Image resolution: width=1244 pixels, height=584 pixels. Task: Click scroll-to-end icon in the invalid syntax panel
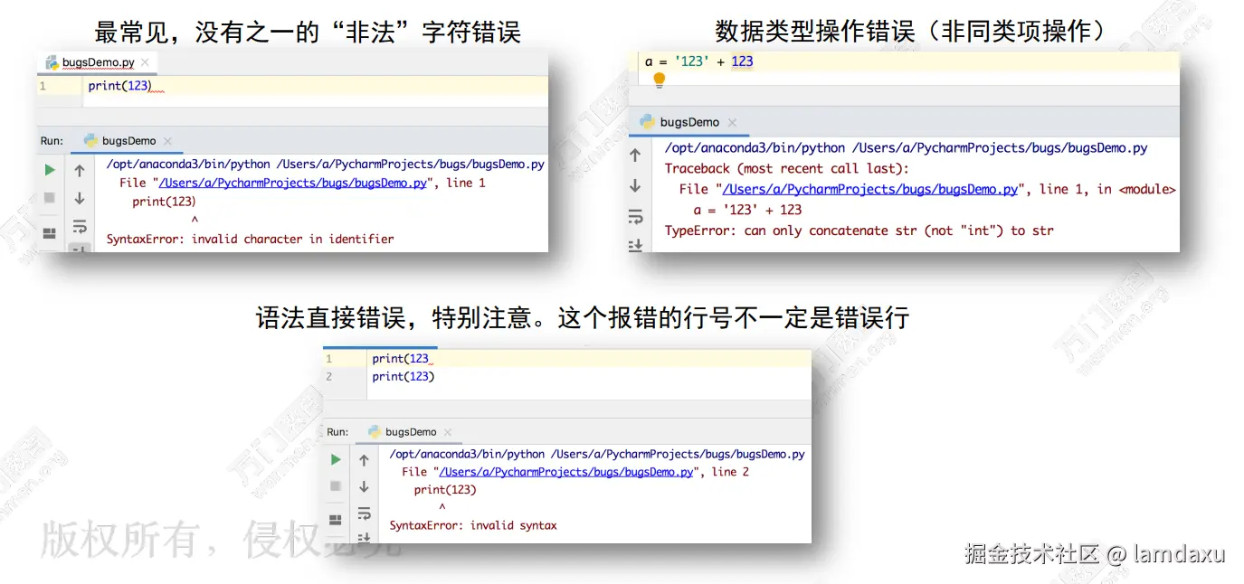[x=364, y=537]
